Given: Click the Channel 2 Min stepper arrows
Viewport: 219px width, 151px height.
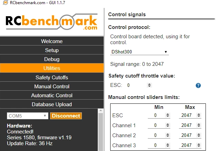Looking at the screenshot, I should click(x=168, y=135).
